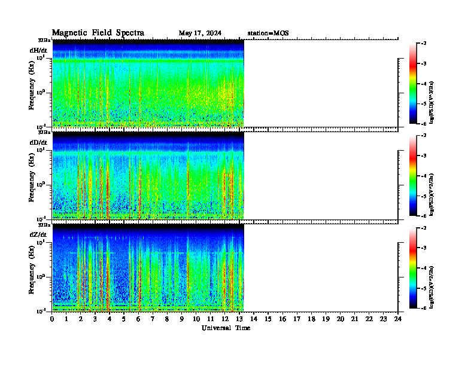Click hour "10" on the time axis

pos(196,319)
